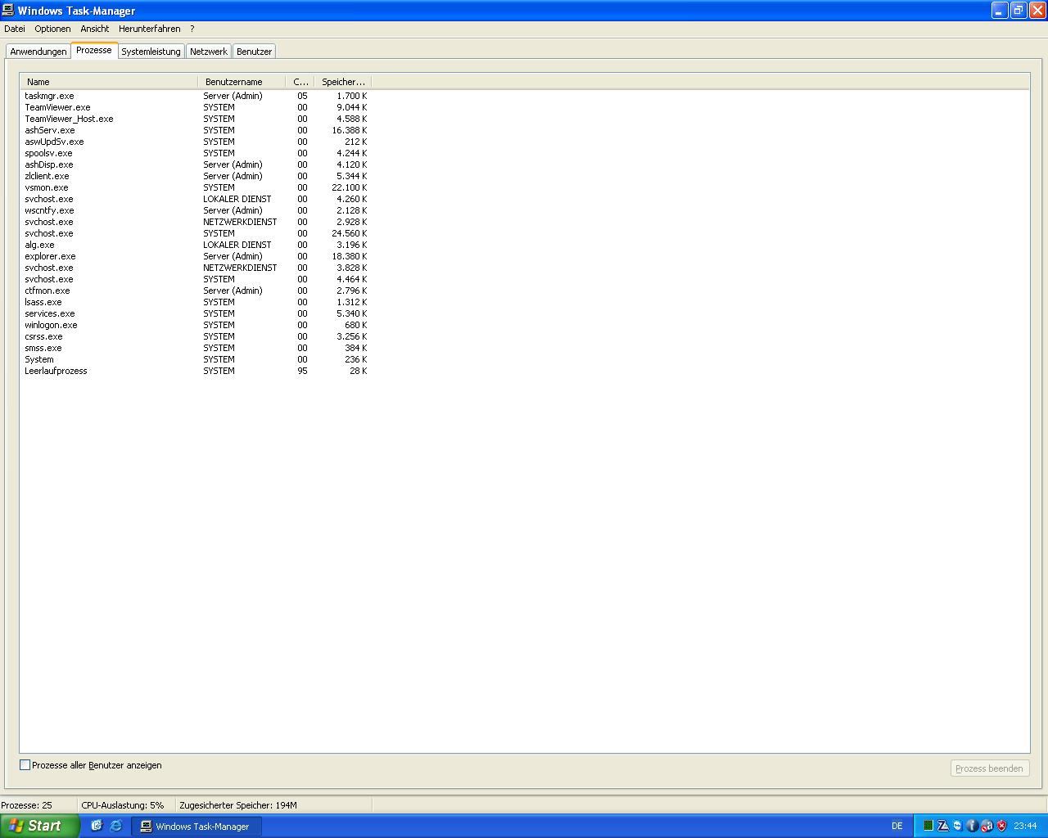Select svchost.exe LOKALER DIENST row
1048x838 pixels.
click(196, 199)
